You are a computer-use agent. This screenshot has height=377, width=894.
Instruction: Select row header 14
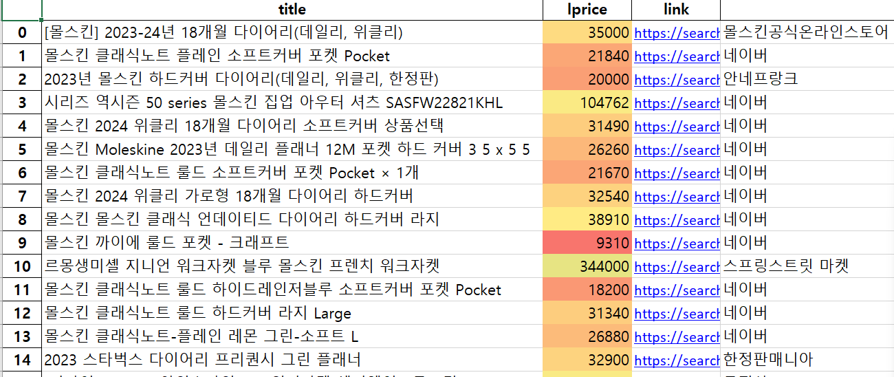(21, 360)
